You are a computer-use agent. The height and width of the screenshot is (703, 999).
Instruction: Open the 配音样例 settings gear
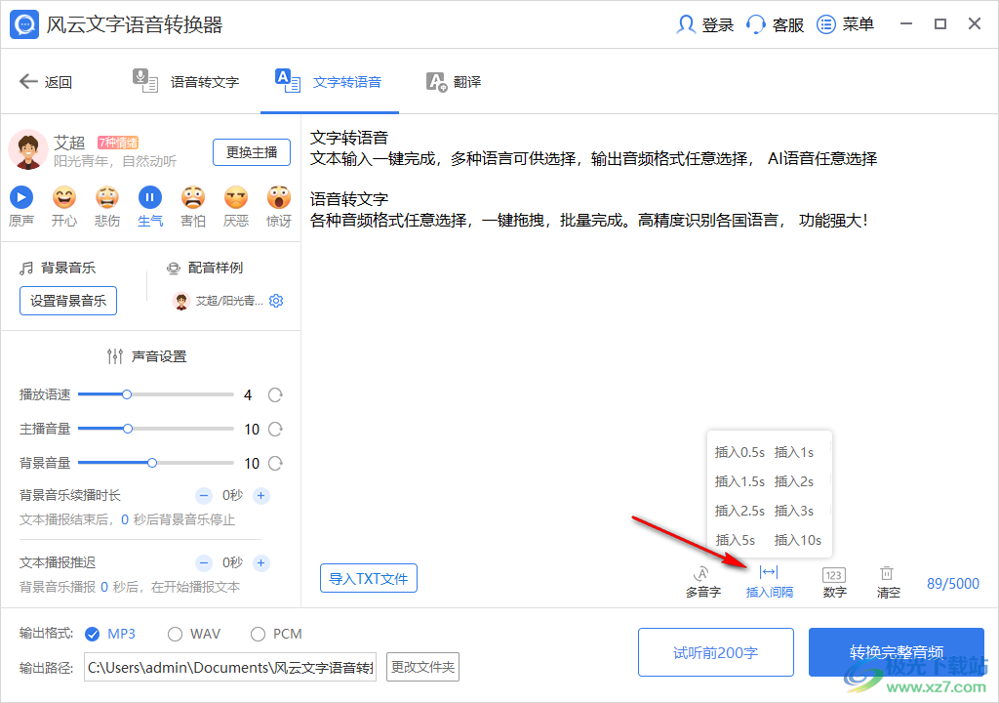[x=276, y=301]
